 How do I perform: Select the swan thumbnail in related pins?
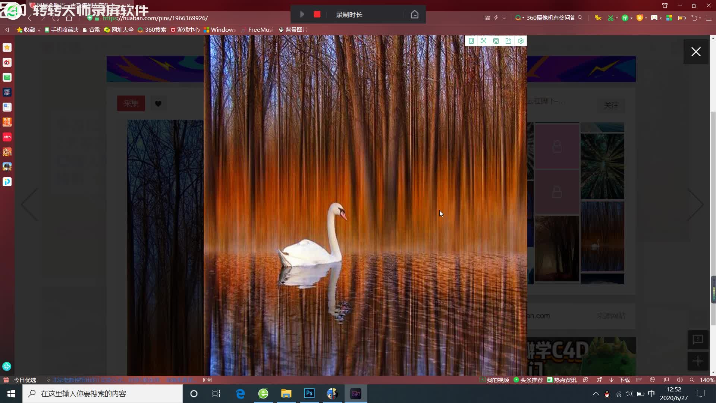tap(602, 237)
